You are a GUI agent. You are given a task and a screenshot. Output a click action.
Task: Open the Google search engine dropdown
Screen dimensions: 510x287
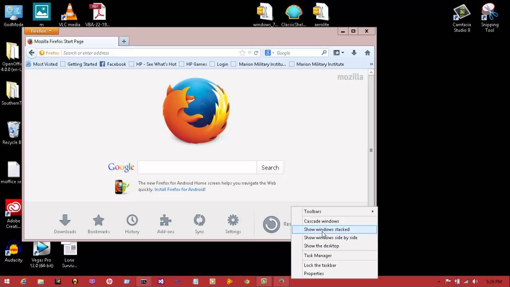click(x=270, y=53)
